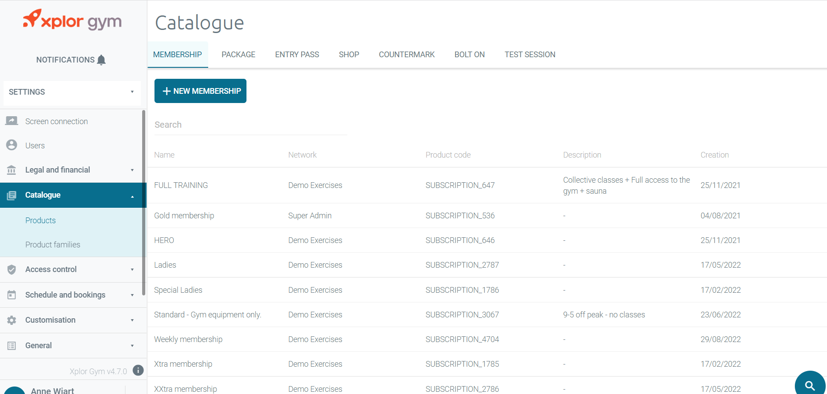Click the sidebar vertical scrollbar
Image resolution: width=827 pixels, height=394 pixels.
pyautogui.click(x=143, y=203)
